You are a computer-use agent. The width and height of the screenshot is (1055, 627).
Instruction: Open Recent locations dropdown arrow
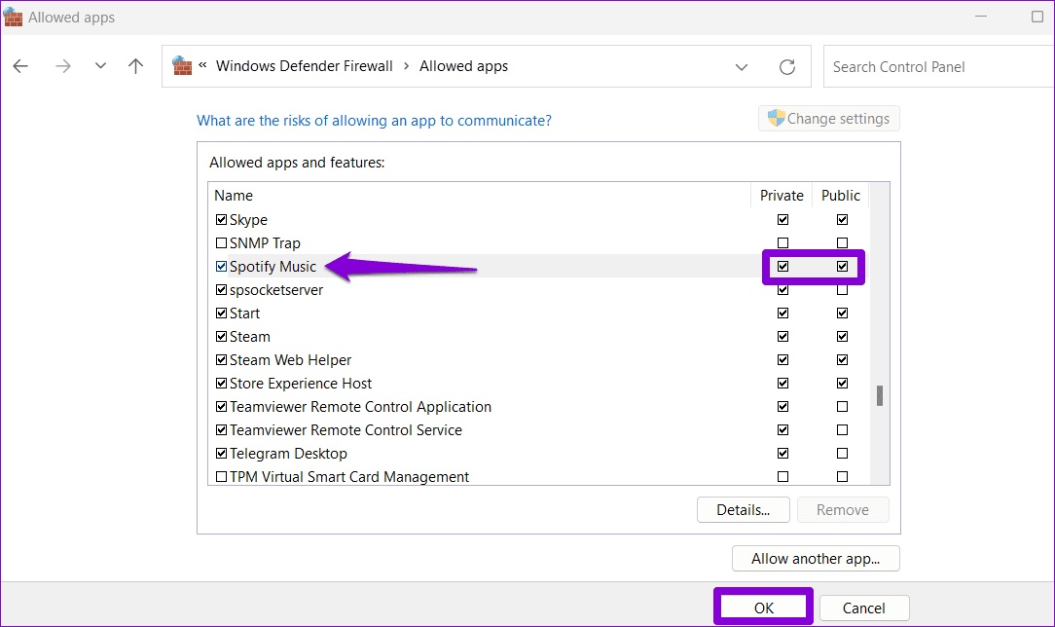[100, 66]
